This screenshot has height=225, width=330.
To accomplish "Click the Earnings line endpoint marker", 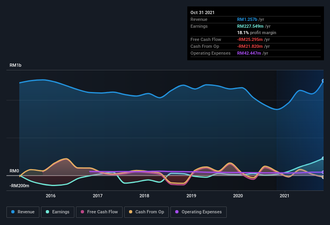I will 323,158.
